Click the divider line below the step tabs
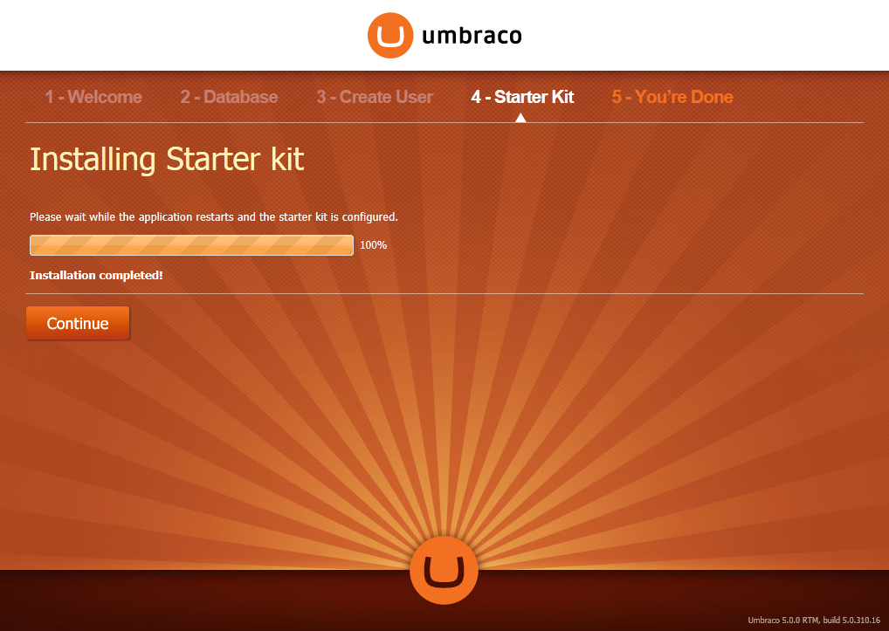This screenshot has width=889, height=631. coord(444,122)
